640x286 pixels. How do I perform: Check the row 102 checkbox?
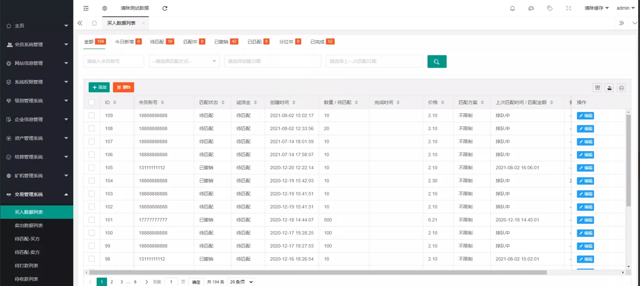tap(92, 207)
